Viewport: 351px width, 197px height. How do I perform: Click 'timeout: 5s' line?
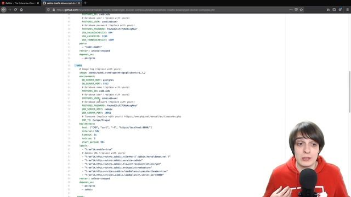coord(89,135)
